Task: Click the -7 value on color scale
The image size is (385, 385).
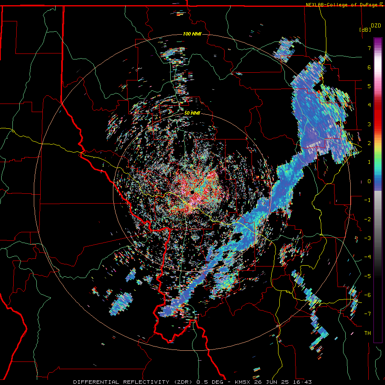Action: [x=367, y=314]
